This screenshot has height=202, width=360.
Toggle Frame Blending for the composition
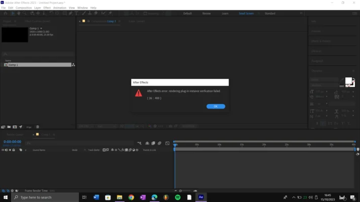(x=153, y=143)
